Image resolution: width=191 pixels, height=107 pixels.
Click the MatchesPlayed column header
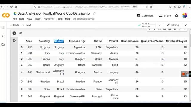coord(176,41)
